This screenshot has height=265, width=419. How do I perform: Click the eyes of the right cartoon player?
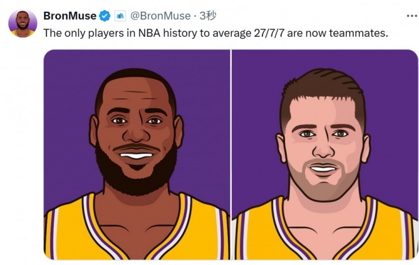323,134
